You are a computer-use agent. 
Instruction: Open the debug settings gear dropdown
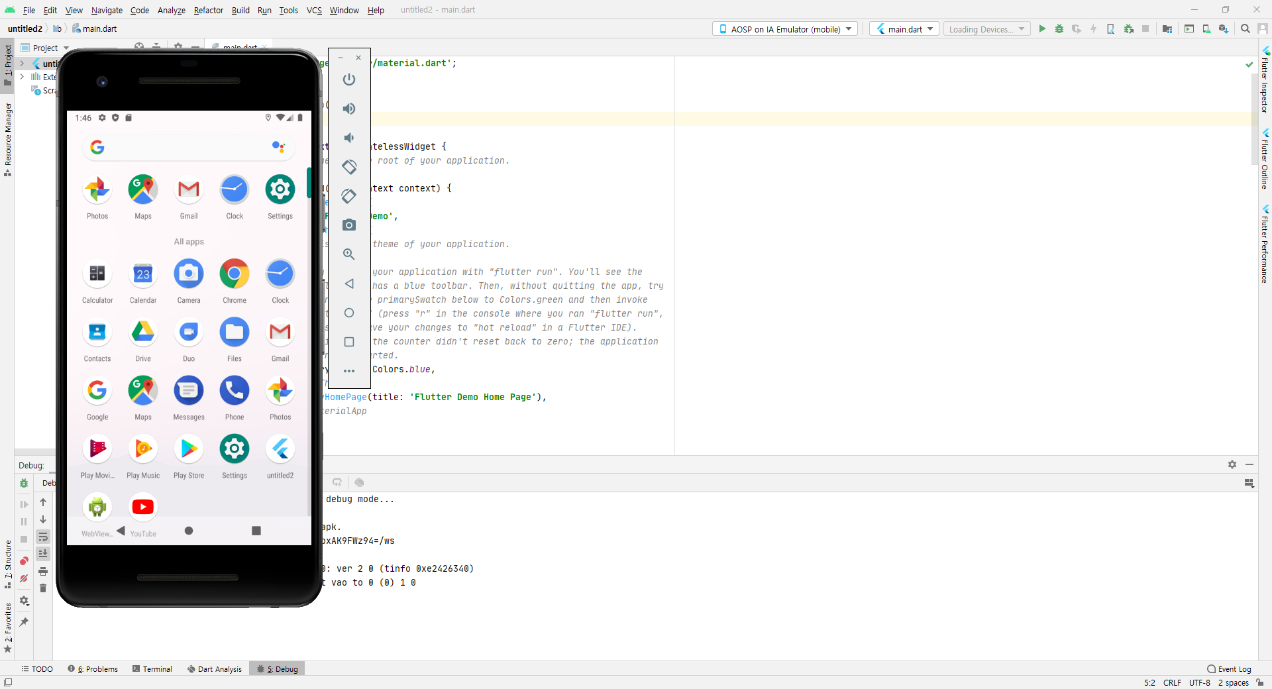(x=24, y=601)
